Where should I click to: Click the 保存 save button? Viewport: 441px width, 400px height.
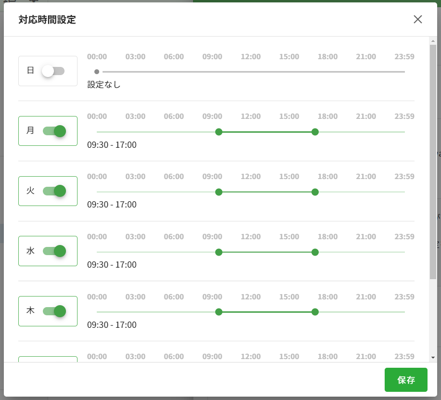click(x=406, y=380)
